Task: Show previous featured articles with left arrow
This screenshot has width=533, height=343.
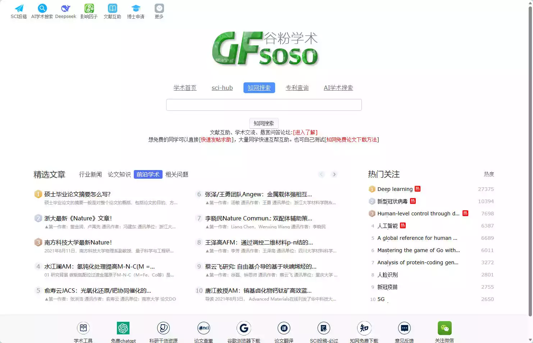Action: (x=322, y=174)
